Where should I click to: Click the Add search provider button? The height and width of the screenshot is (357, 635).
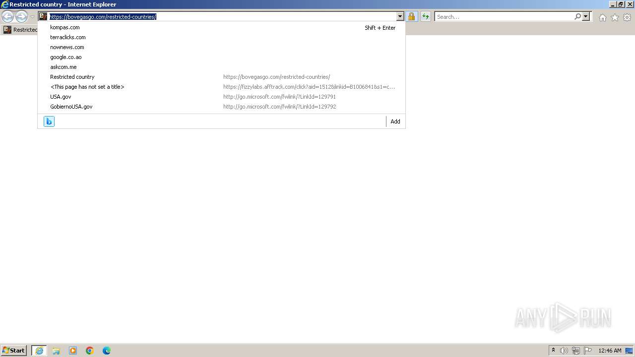tap(395, 121)
